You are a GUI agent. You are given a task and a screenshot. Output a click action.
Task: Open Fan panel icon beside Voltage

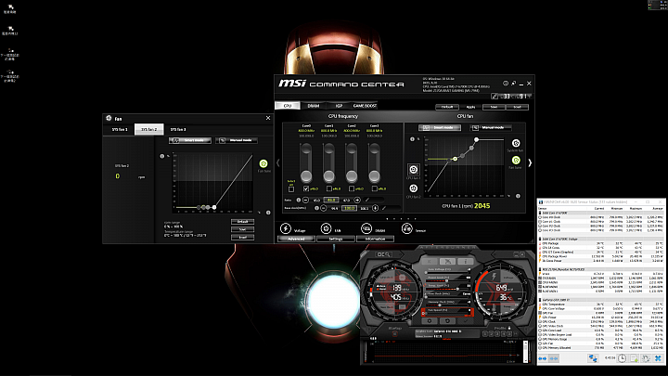(x=326, y=228)
